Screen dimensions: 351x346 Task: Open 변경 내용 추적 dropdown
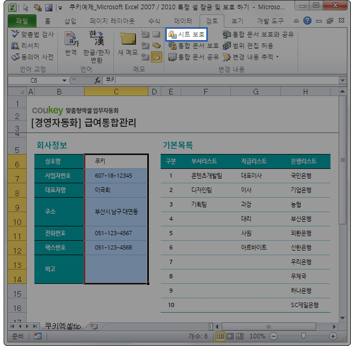[251, 57]
